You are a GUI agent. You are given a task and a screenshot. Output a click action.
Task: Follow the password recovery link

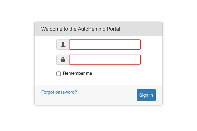coord(59,92)
